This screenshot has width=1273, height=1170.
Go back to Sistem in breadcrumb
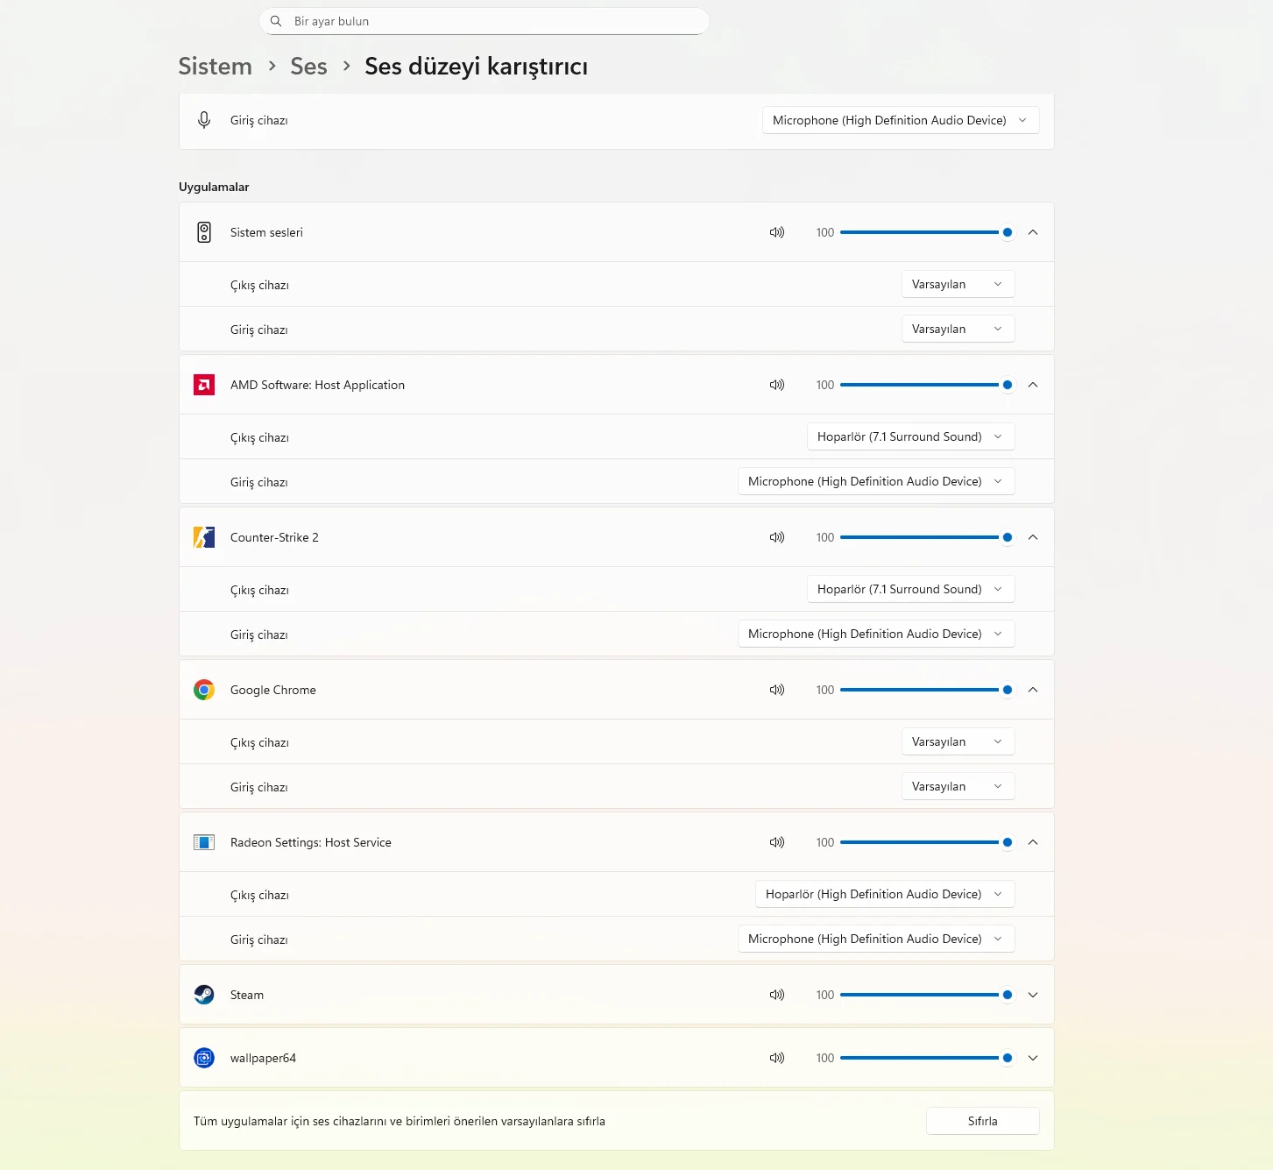tap(215, 67)
